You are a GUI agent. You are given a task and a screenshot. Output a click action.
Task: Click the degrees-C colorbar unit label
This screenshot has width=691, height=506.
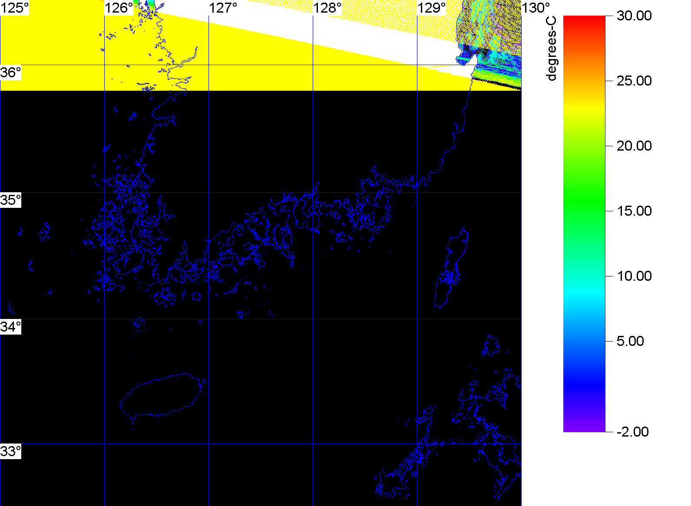551,49
